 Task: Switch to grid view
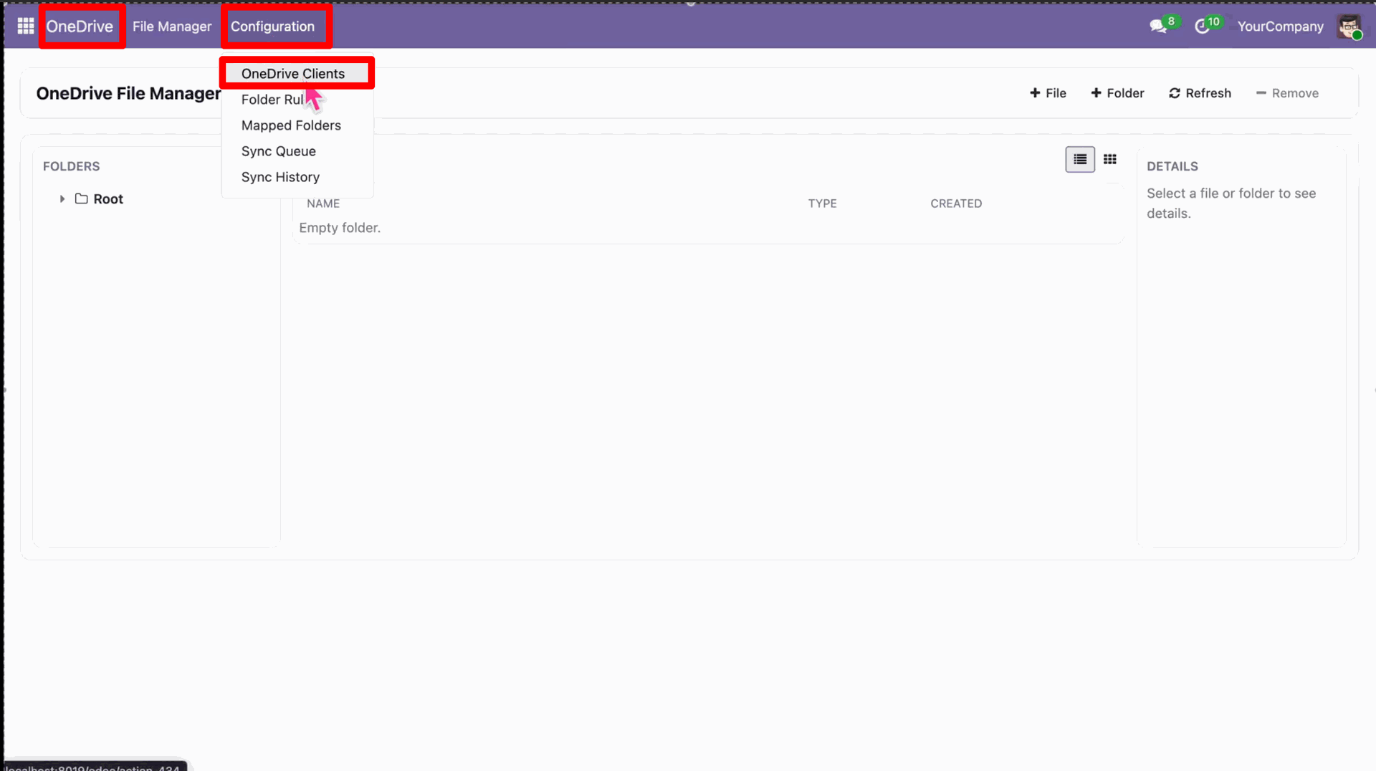1110,159
